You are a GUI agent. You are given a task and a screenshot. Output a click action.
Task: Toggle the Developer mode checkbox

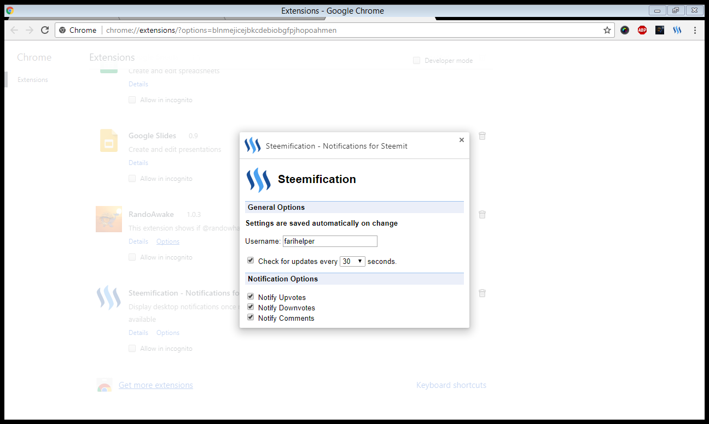tap(417, 61)
